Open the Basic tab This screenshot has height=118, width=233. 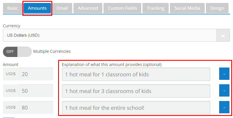(12, 8)
